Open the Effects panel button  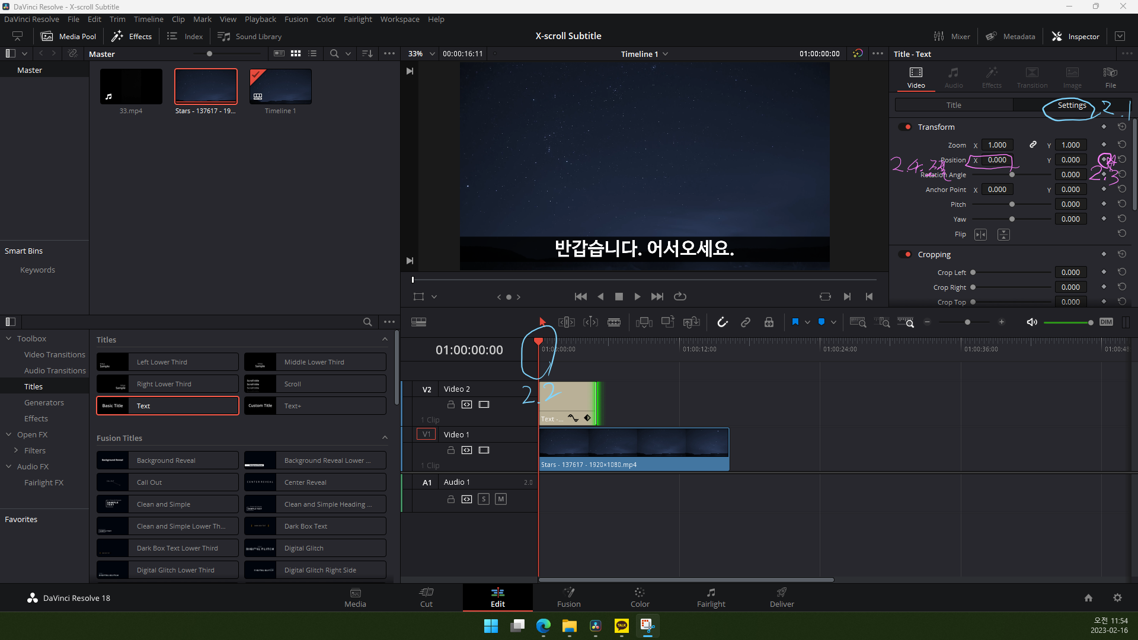[132, 36]
